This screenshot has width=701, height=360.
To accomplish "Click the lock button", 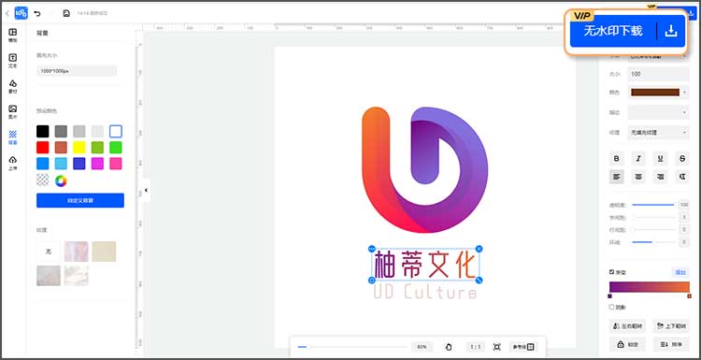I will [627, 344].
